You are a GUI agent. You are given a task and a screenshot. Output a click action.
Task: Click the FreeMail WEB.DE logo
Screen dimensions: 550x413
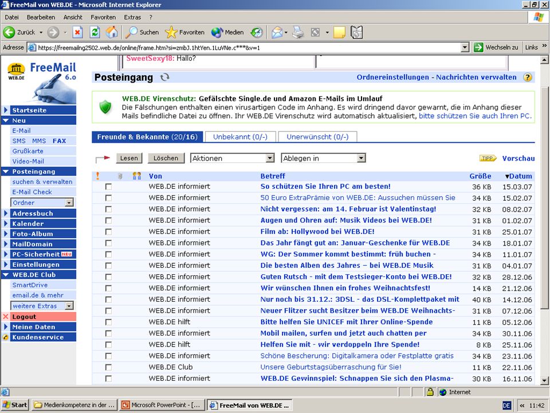tap(42, 81)
